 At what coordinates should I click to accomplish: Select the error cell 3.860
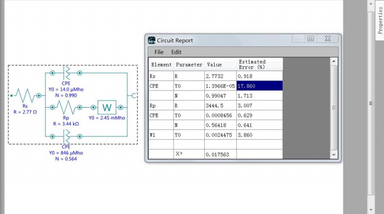[259, 135]
